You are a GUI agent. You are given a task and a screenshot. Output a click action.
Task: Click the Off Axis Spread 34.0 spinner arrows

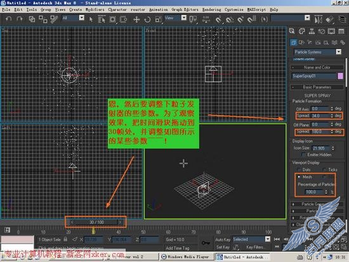[x=332, y=115]
